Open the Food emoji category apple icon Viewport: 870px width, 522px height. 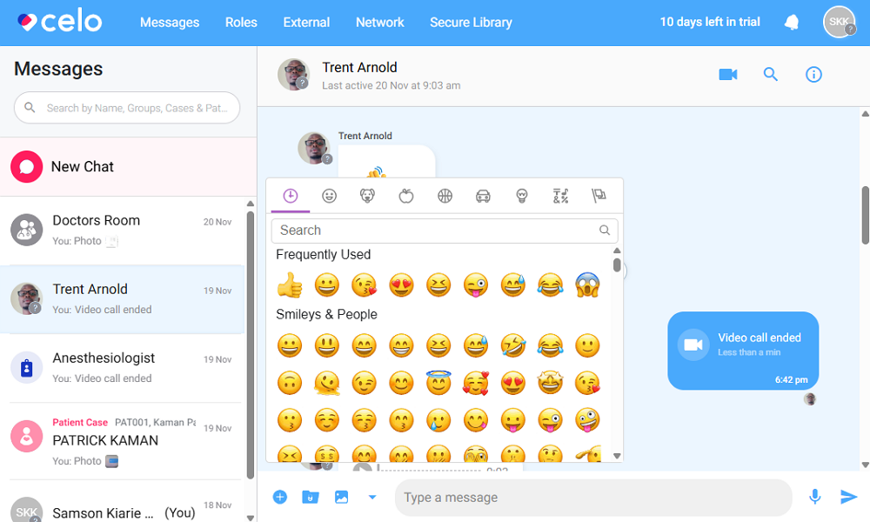(x=406, y=196)
